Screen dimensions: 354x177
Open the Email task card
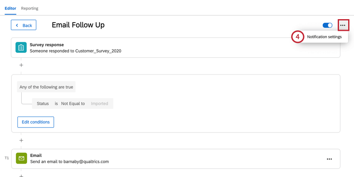167,159
